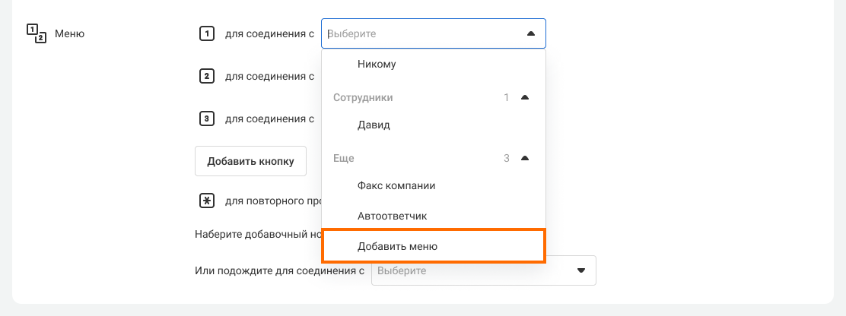846x316 pixels.
Task: Click the key 2 button icon
Action: coord(205,76)
